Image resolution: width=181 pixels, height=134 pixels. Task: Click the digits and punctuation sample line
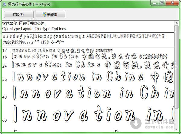33,42
